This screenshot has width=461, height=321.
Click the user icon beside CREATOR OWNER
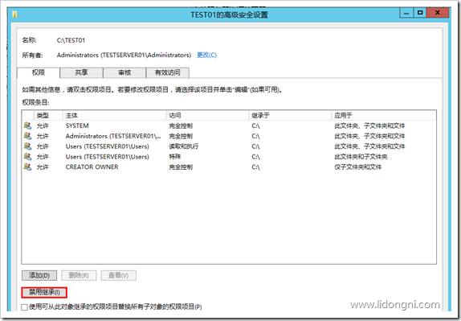tap(27, 167)
